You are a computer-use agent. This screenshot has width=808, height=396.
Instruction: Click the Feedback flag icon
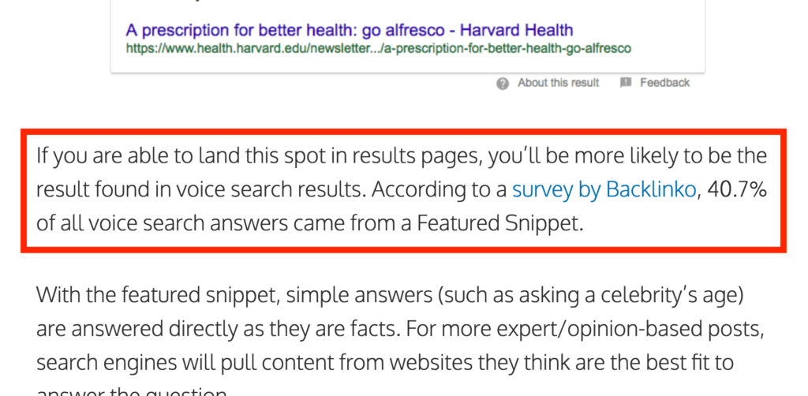[x=626, y=83]
